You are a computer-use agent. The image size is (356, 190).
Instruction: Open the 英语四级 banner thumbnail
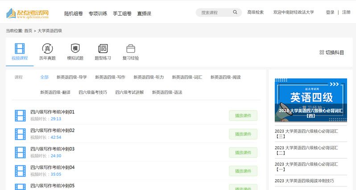click(310, 100)
